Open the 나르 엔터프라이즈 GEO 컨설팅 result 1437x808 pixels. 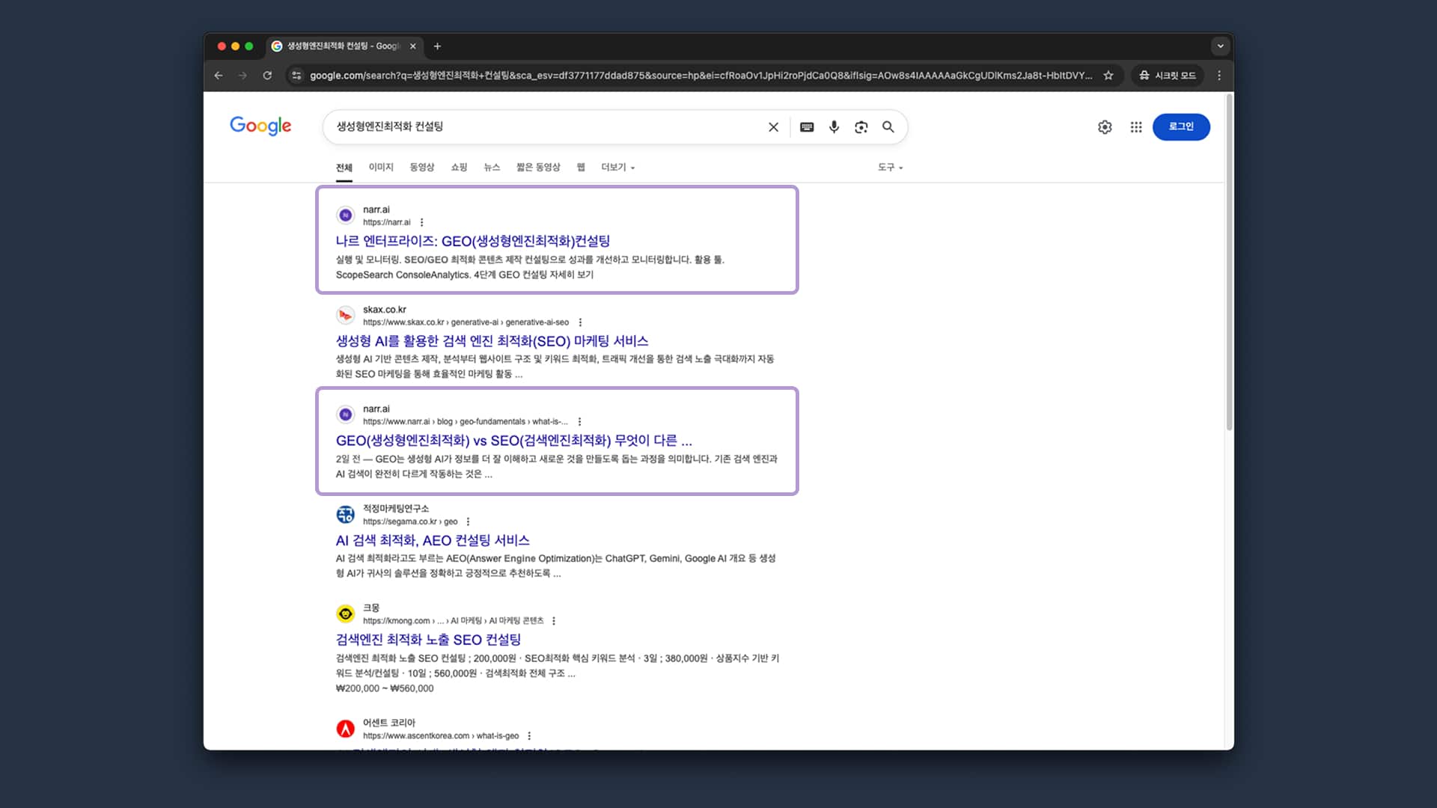[x=472, y=241]
